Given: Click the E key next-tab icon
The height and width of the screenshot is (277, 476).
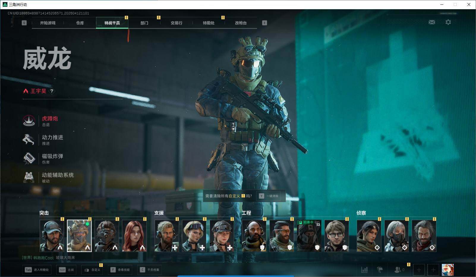Looking at the screenshot, I should (264, 23).
